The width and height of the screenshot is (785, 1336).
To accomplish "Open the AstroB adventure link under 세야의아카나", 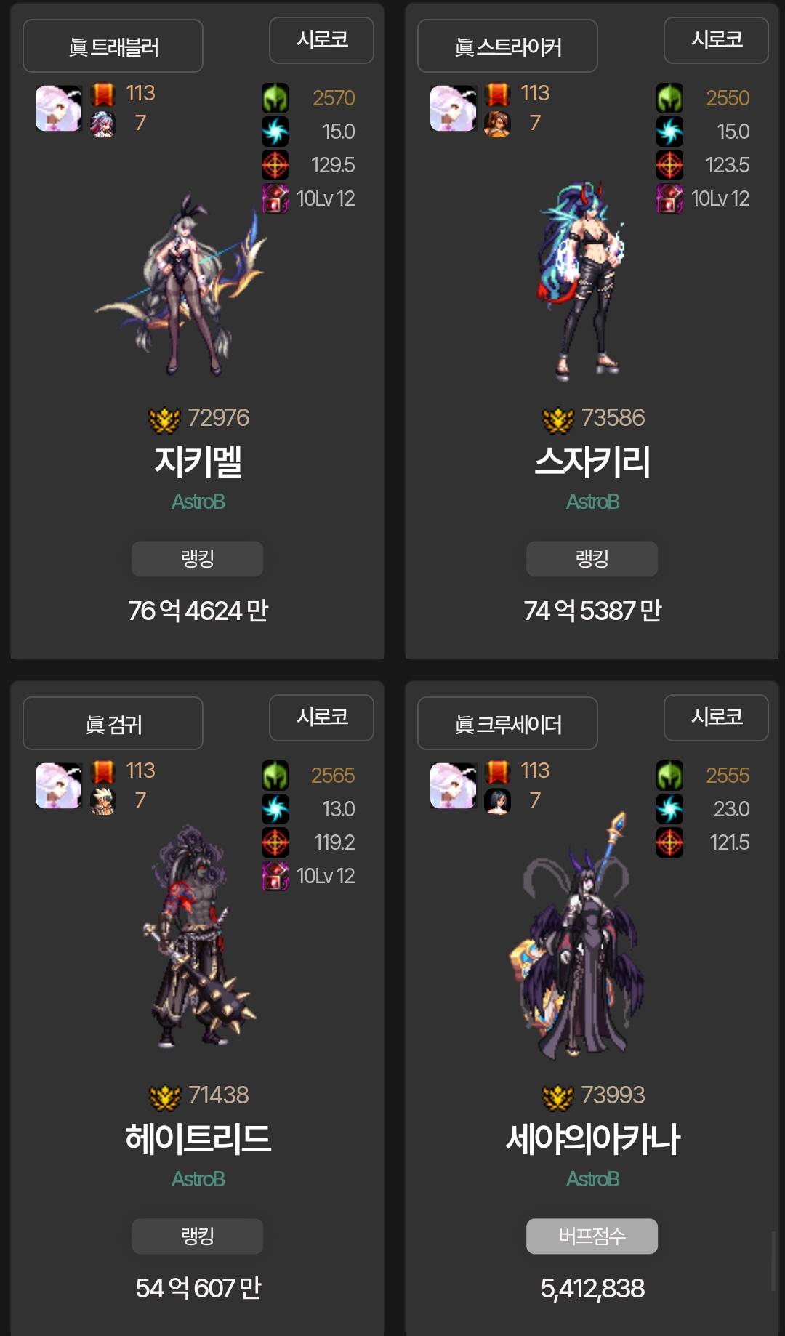I will 592,1179.
